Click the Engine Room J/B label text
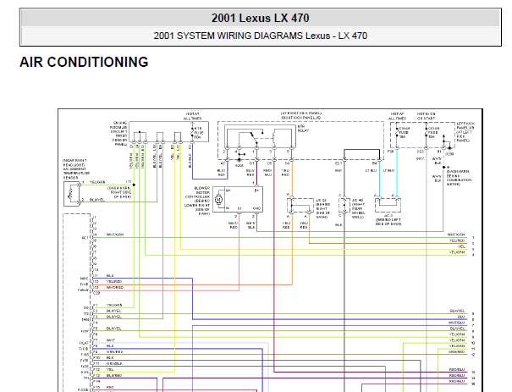Screen dimensions: 512x392 click(x=118, y=134)
